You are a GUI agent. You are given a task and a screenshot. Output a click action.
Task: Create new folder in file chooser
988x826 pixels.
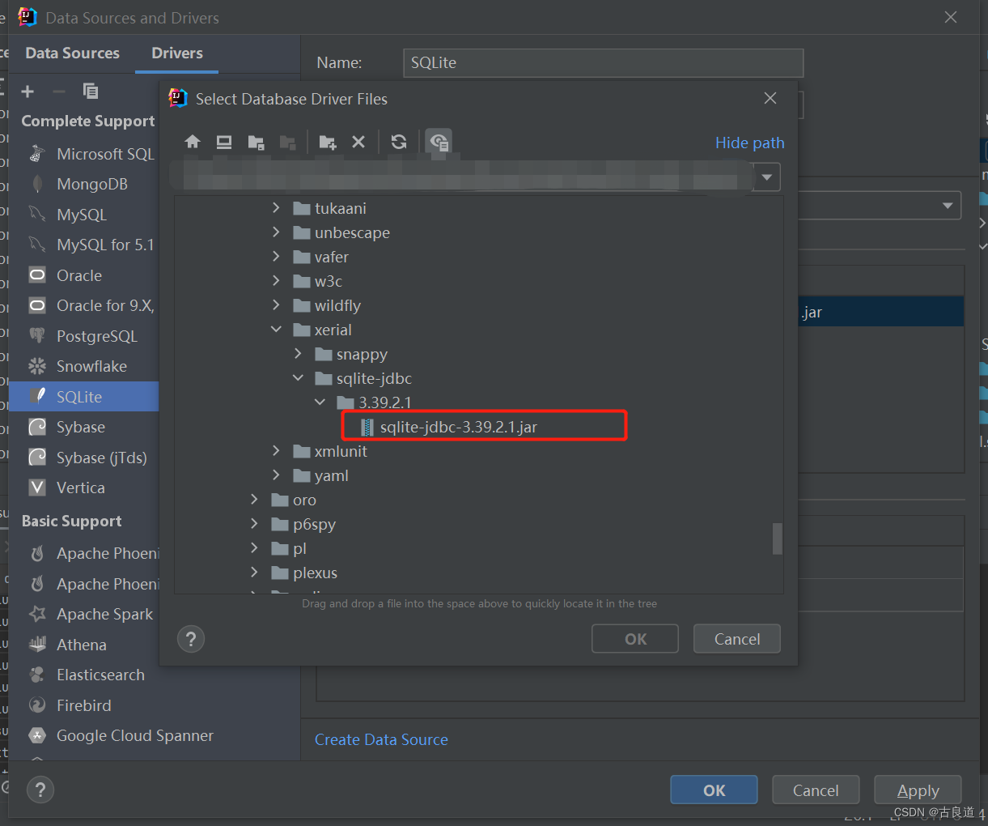click(328, 143)
